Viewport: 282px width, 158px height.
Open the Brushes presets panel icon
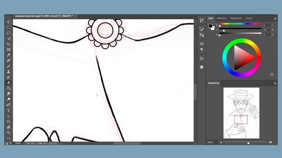[201, 35]
